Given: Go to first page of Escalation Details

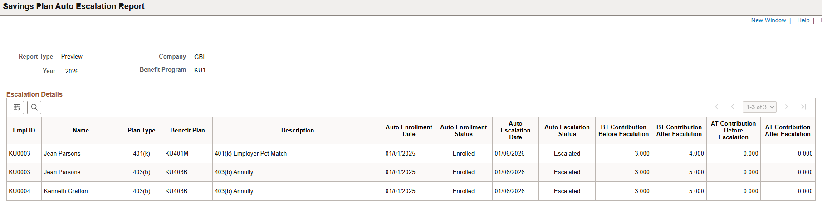Looking at the screenshot, I should [716, 107].
